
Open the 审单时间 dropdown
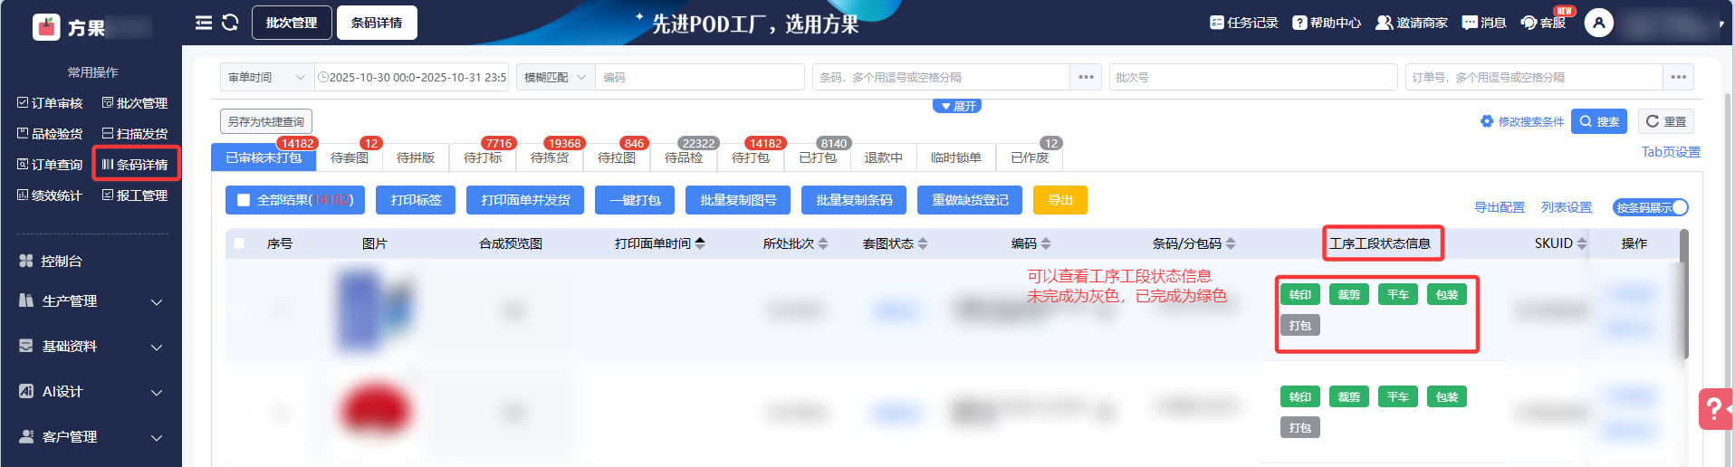(266, 78)
